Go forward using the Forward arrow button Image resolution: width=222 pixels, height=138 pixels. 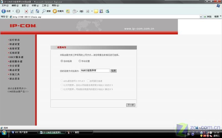(x=18, y=11)
